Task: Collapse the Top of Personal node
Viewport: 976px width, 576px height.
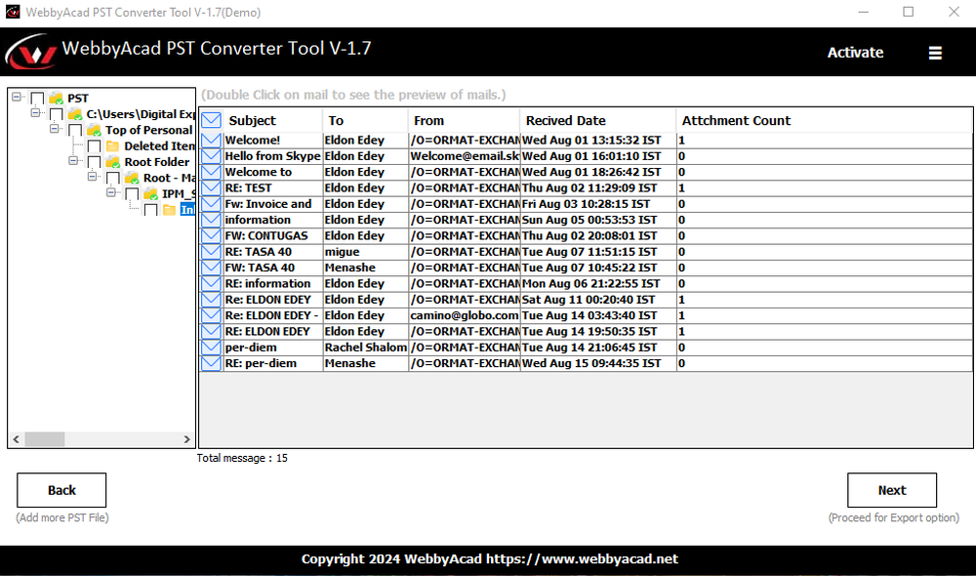Action: point(55,129)
